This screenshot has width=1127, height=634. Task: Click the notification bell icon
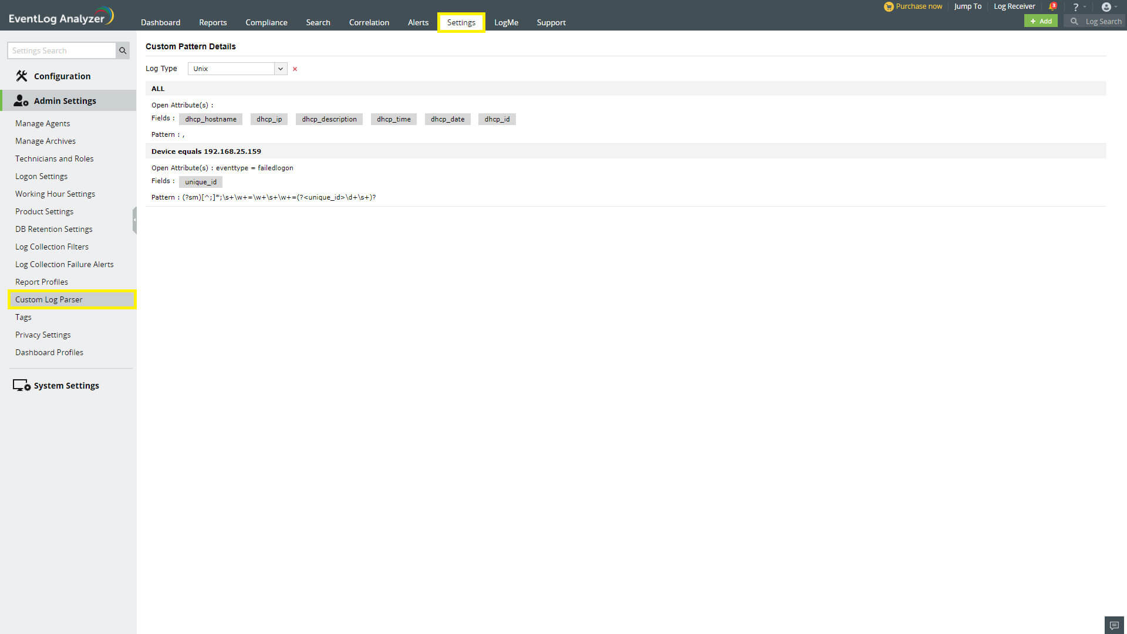1052,7
